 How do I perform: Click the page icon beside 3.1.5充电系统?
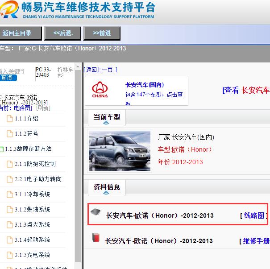click(x=10, y=255)
